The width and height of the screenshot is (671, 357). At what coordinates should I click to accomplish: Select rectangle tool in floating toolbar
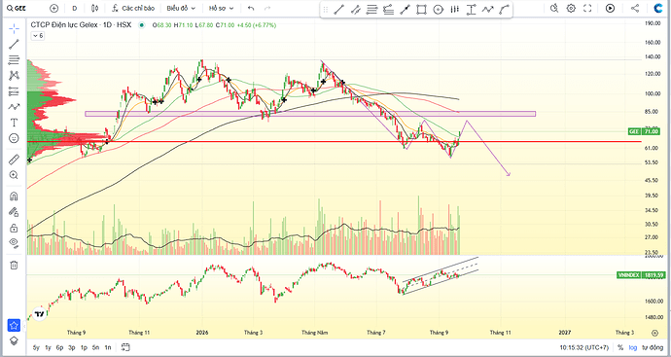(421, 10)
